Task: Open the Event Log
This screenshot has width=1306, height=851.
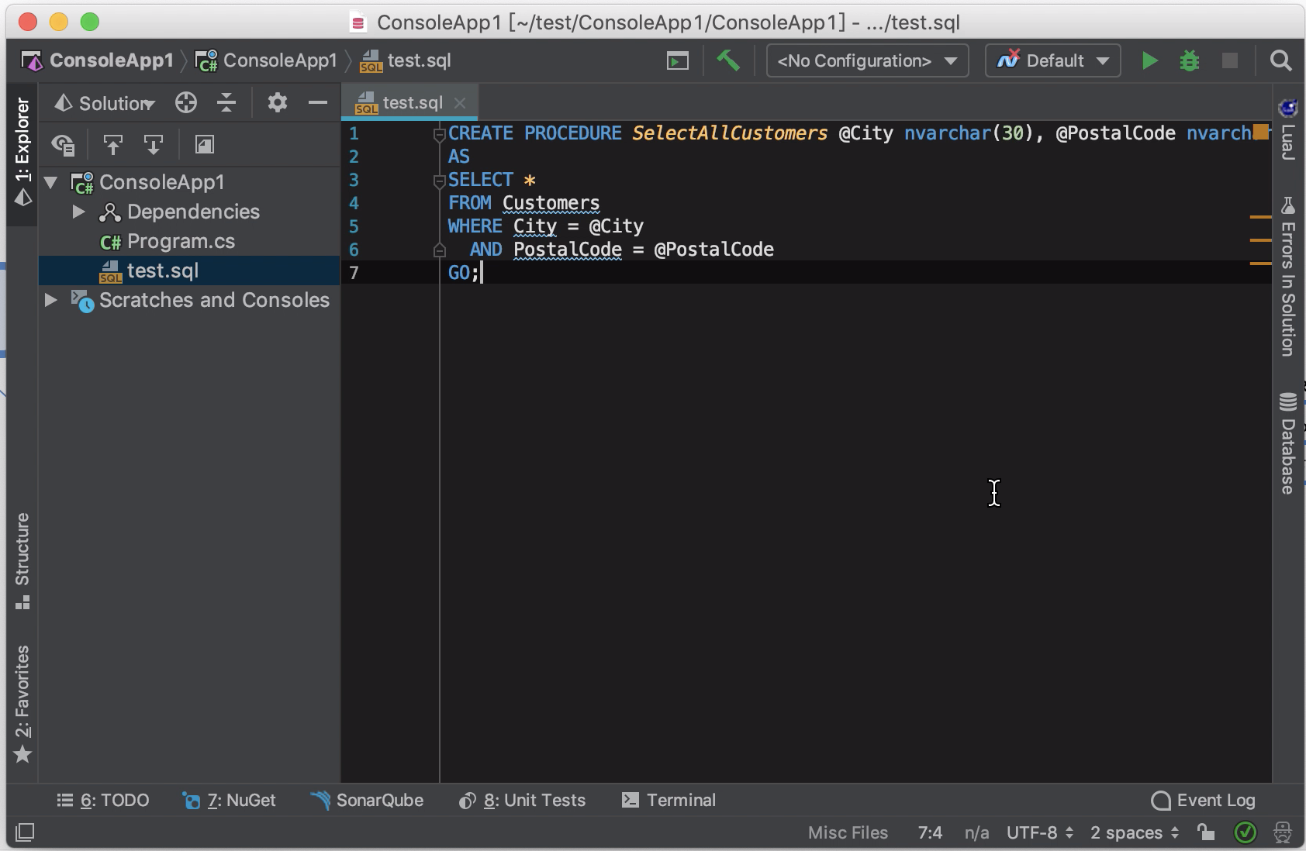Action: (1203, 801)
